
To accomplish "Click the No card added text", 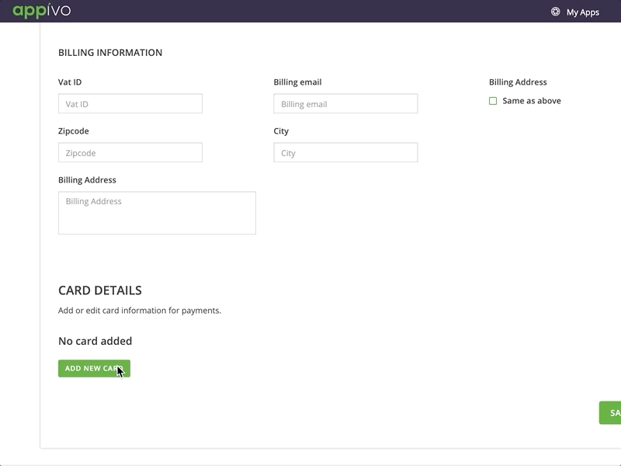I will (95, 340).
